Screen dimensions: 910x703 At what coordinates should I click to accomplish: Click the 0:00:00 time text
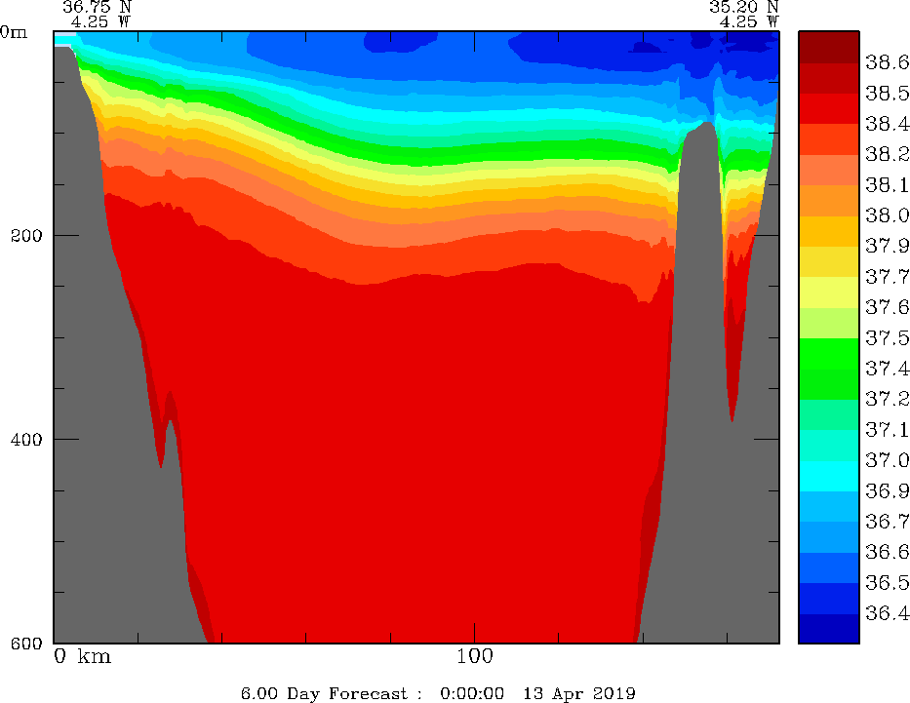point(472,693)
